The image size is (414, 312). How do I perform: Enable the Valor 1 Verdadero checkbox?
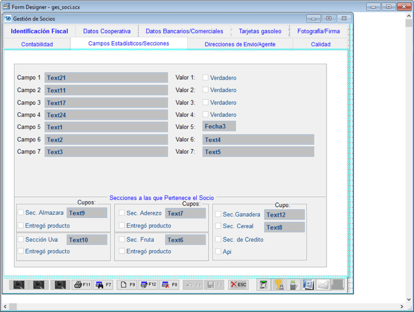click(206, 78)
